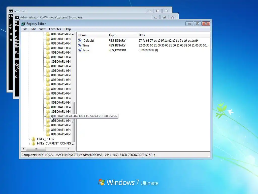Minimize the sethc.exe window
Screen dimensions: 258x194
pos(150,11)
